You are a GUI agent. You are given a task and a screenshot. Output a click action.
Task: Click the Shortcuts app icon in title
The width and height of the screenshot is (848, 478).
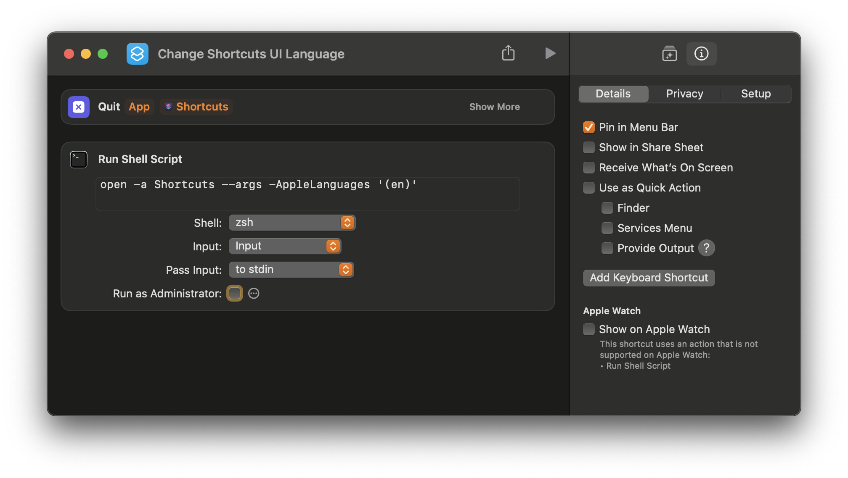tap(138, 54)
